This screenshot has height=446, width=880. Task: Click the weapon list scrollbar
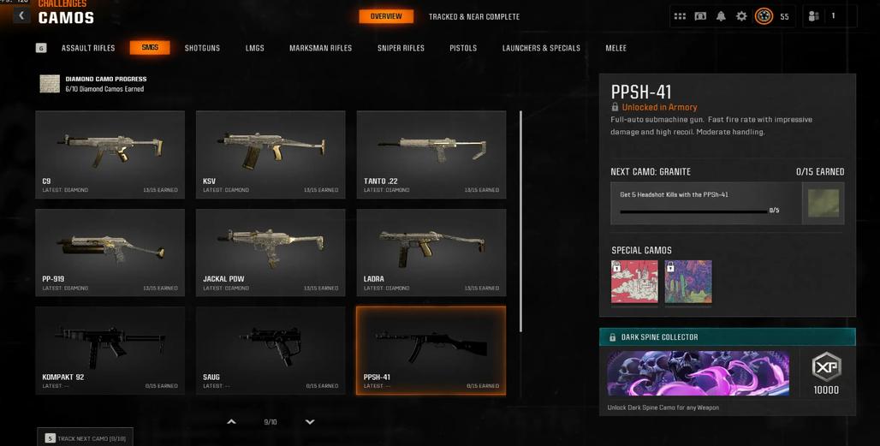click(x=520, y=222)
